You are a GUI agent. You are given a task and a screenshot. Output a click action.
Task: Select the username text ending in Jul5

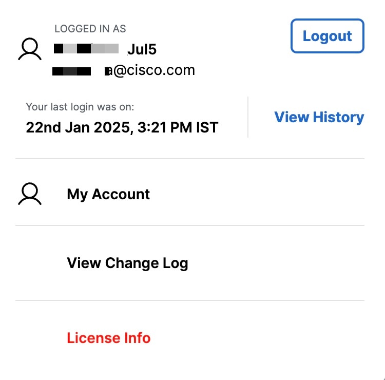(x=105, y=49)
